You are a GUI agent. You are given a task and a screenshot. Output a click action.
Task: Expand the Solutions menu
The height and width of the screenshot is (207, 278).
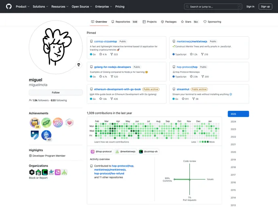[40, 6]
